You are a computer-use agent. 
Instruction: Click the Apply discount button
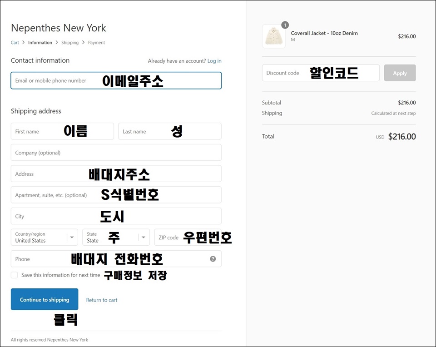[400, 73]
